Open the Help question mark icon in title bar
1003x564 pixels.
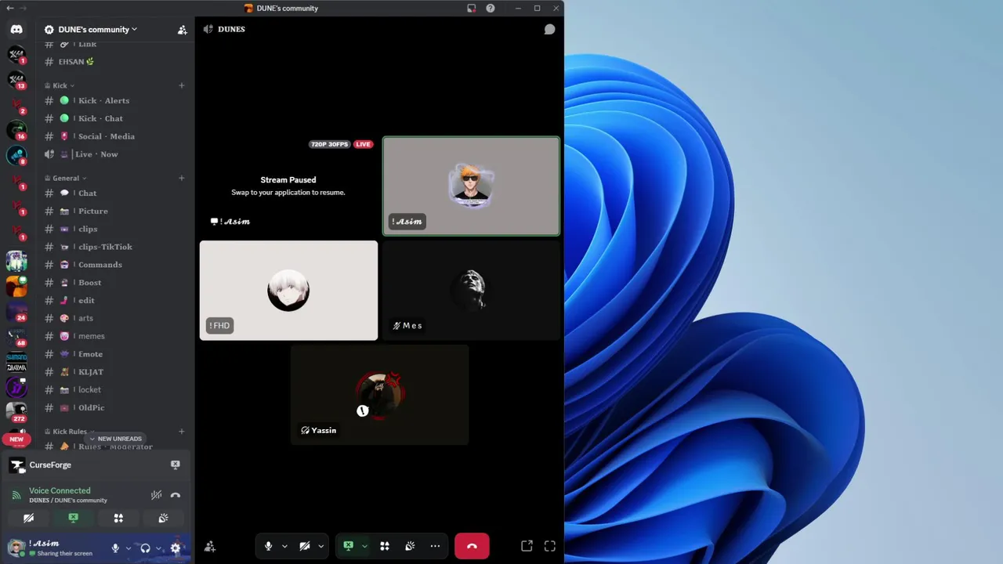(x=491, y=8)
